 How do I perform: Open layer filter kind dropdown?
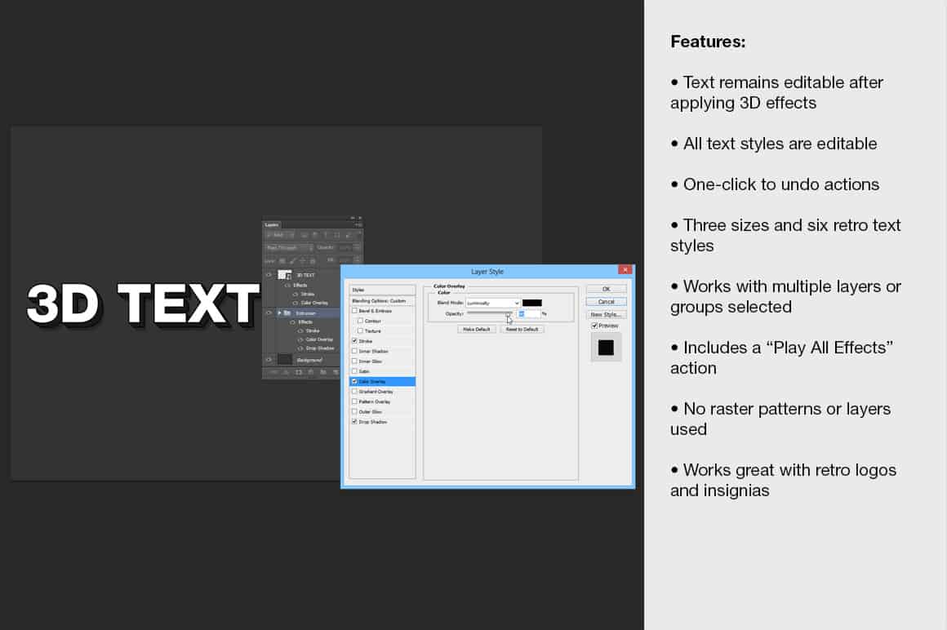tap(281, 235)
